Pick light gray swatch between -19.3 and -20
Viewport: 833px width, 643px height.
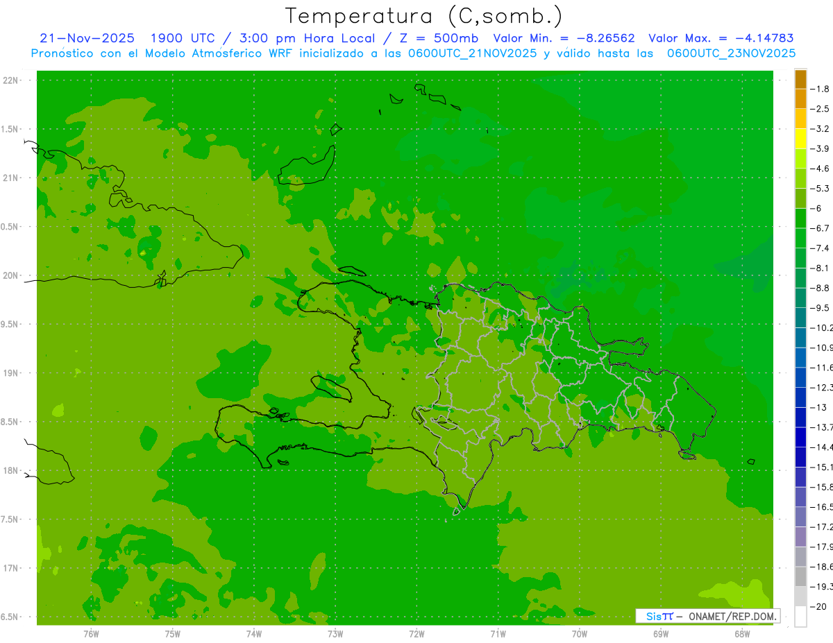coord(800,597)
